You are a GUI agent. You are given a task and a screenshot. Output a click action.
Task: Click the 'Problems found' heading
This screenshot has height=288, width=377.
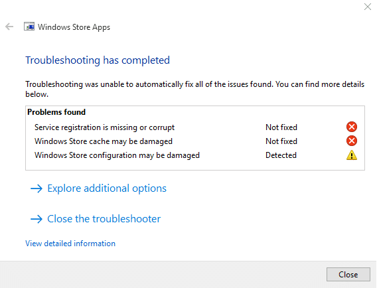click(x=56, y=112)
